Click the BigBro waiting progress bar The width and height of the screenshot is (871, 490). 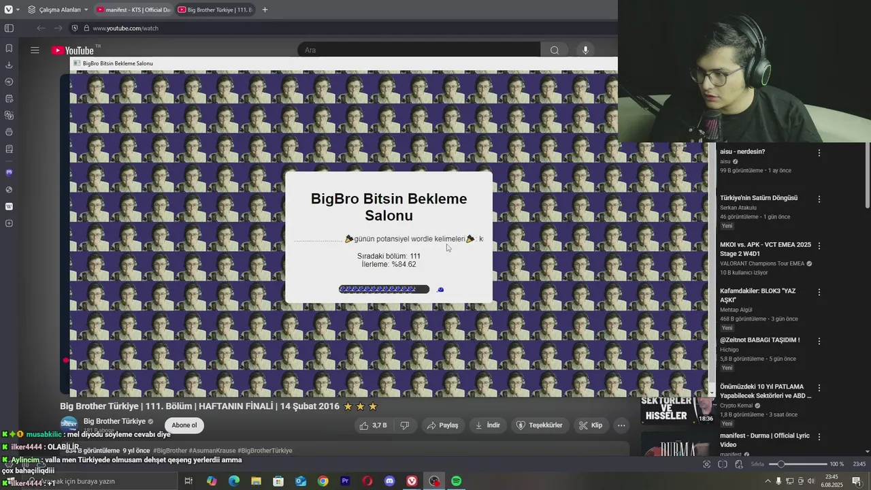pos(384,289)
